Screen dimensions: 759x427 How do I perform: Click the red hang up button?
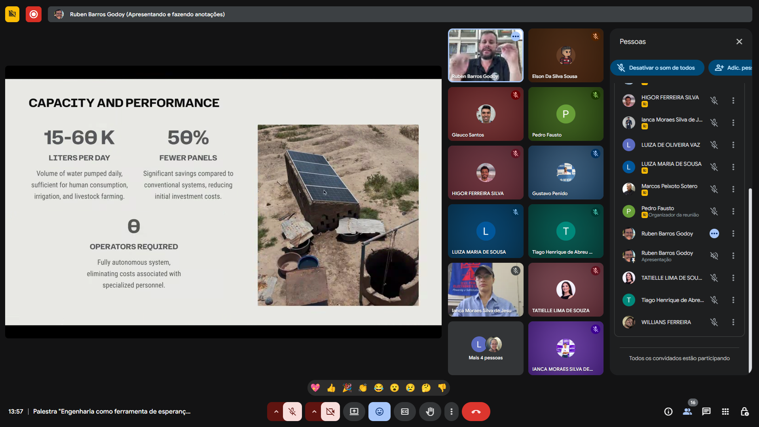[x=476, y=412]
